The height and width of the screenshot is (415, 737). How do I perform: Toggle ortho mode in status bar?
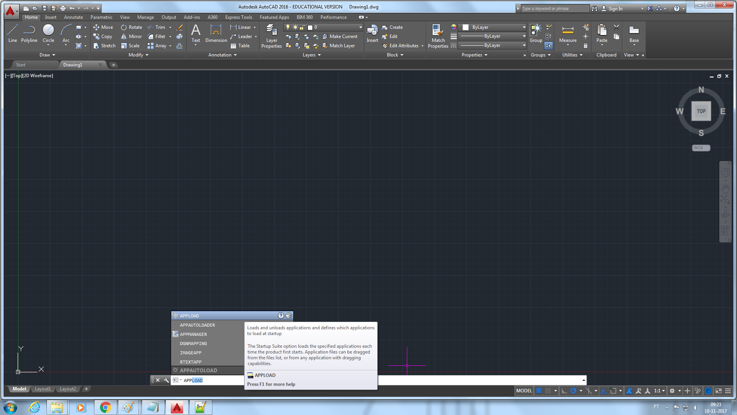tap(564, 391)
